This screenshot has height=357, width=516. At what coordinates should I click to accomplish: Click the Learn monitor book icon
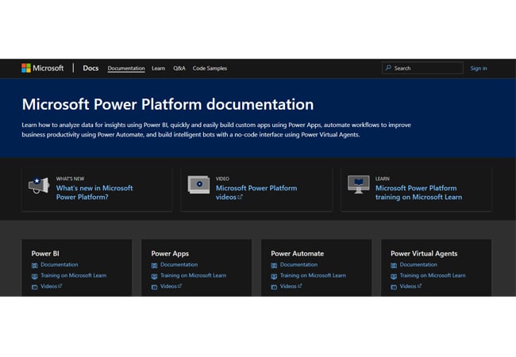pos(358,184)
